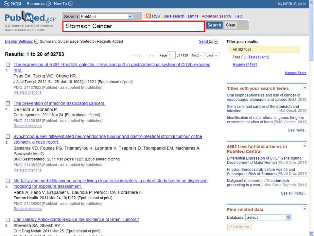The height and width of the screenshot is (236, 314).
Task: Click the Last page button
Action: tap(212, 55)
